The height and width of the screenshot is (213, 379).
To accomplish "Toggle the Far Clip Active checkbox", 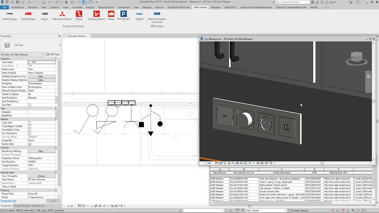I will [x=30, y=133].
